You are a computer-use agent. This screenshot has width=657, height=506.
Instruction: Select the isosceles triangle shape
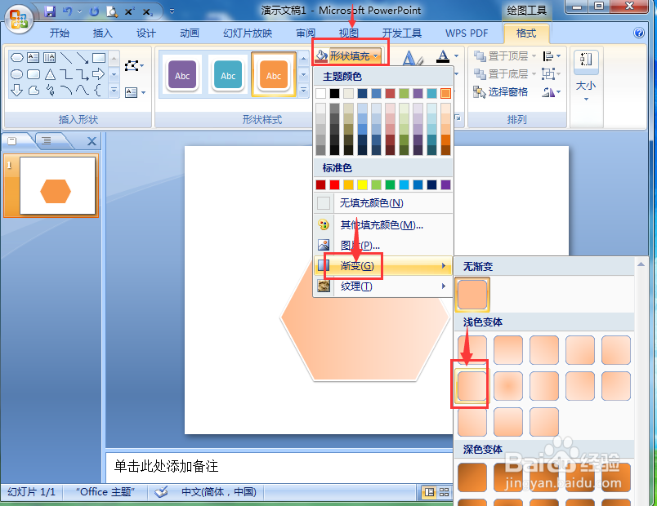tap(50, 74)
